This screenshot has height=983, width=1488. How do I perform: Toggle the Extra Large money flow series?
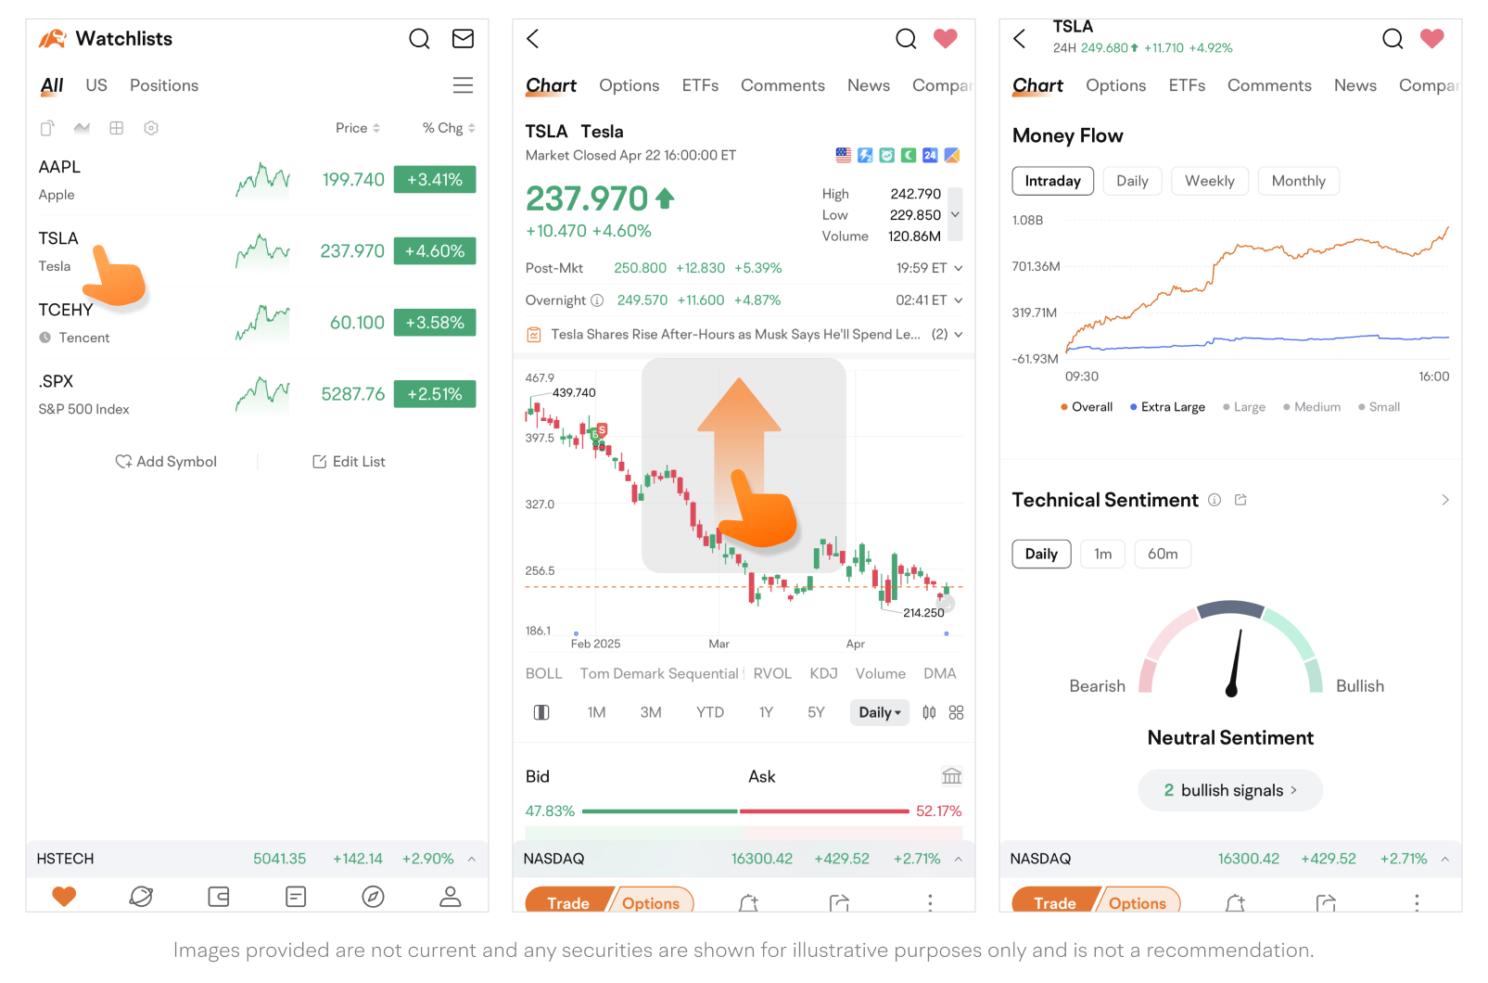1167,407
